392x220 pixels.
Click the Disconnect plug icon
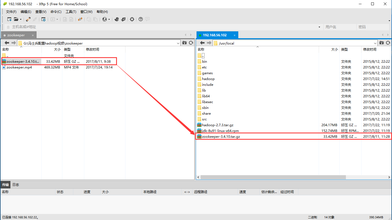pyautogui.click(x=35, y=19)
